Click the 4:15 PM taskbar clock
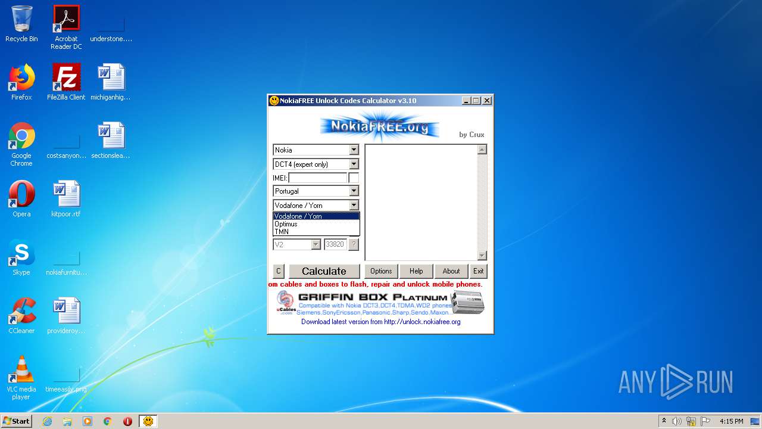This screenshot has height=429, width=762. coord(731,421)
